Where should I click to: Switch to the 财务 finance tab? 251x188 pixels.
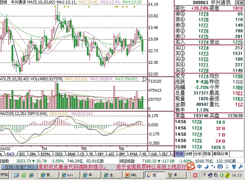[x=207, y=154]
